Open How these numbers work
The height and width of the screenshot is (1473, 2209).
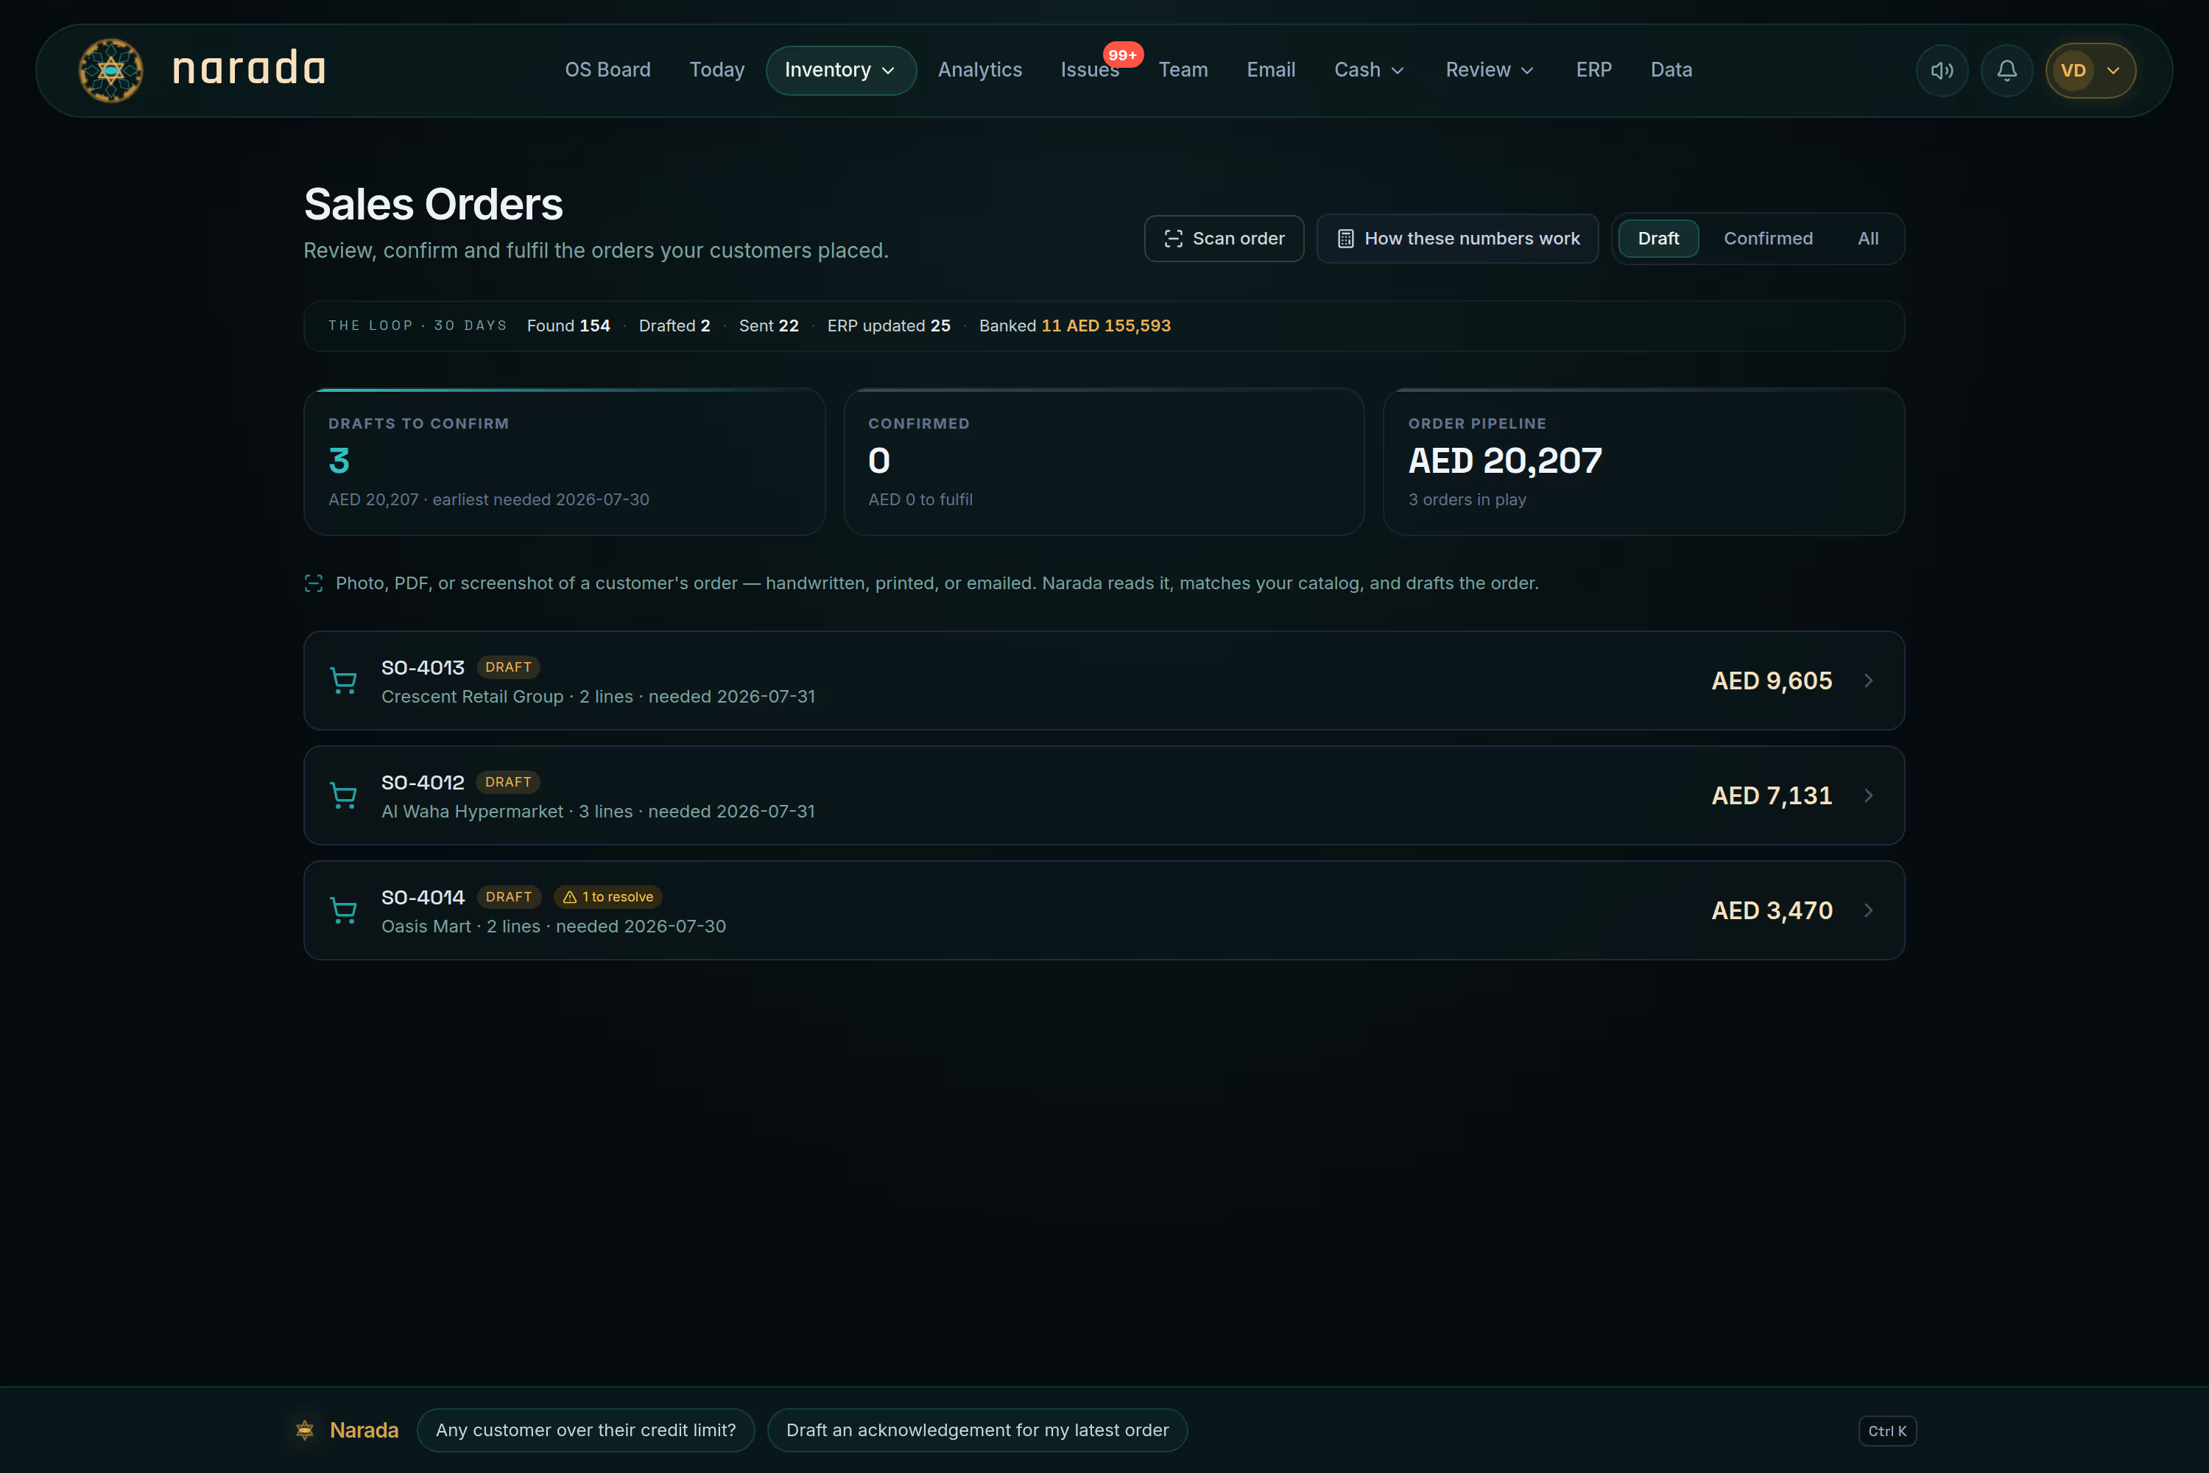pos(1456,239)
